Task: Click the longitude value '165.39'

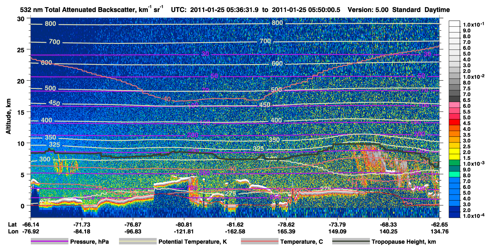Action: 286,232
